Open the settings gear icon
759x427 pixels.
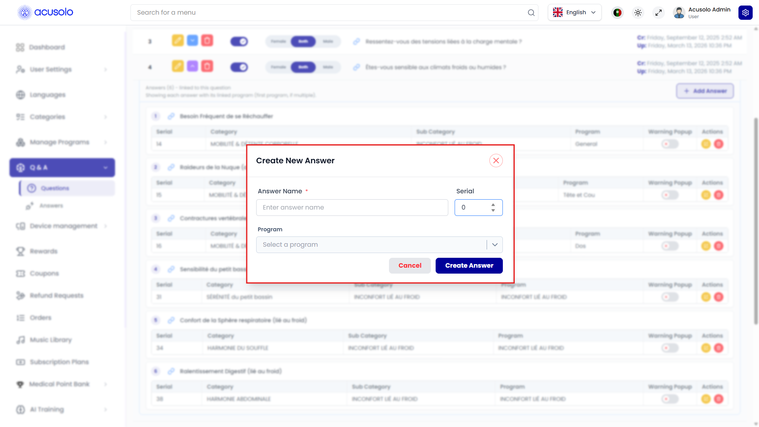(x=745, y=13)
